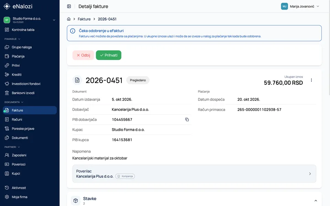Click the Pregledano status badge
This screenshot has width=330, height=206.
[138, 80]
